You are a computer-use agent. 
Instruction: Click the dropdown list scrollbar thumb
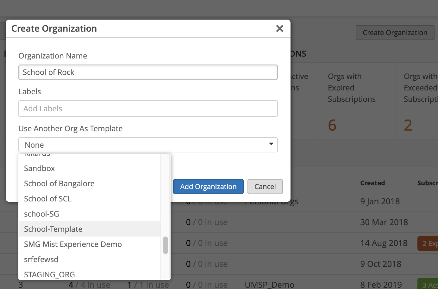click(165, 245)
